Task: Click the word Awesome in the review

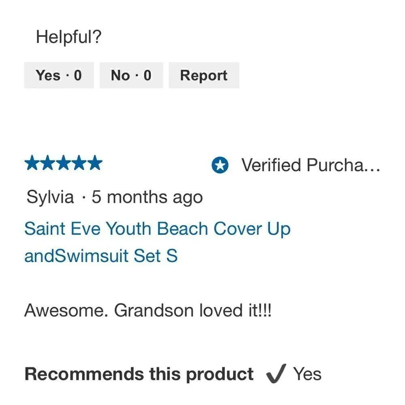Action: [66, 310]
